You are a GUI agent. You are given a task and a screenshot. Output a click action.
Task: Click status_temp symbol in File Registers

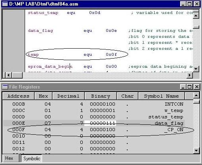pos(166,117)
